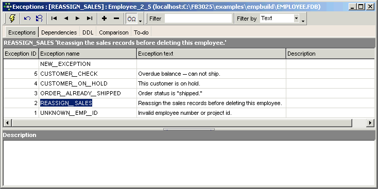378x189 pixels.
Task: Click inside the Description memo area
Action: click(189, 163)
